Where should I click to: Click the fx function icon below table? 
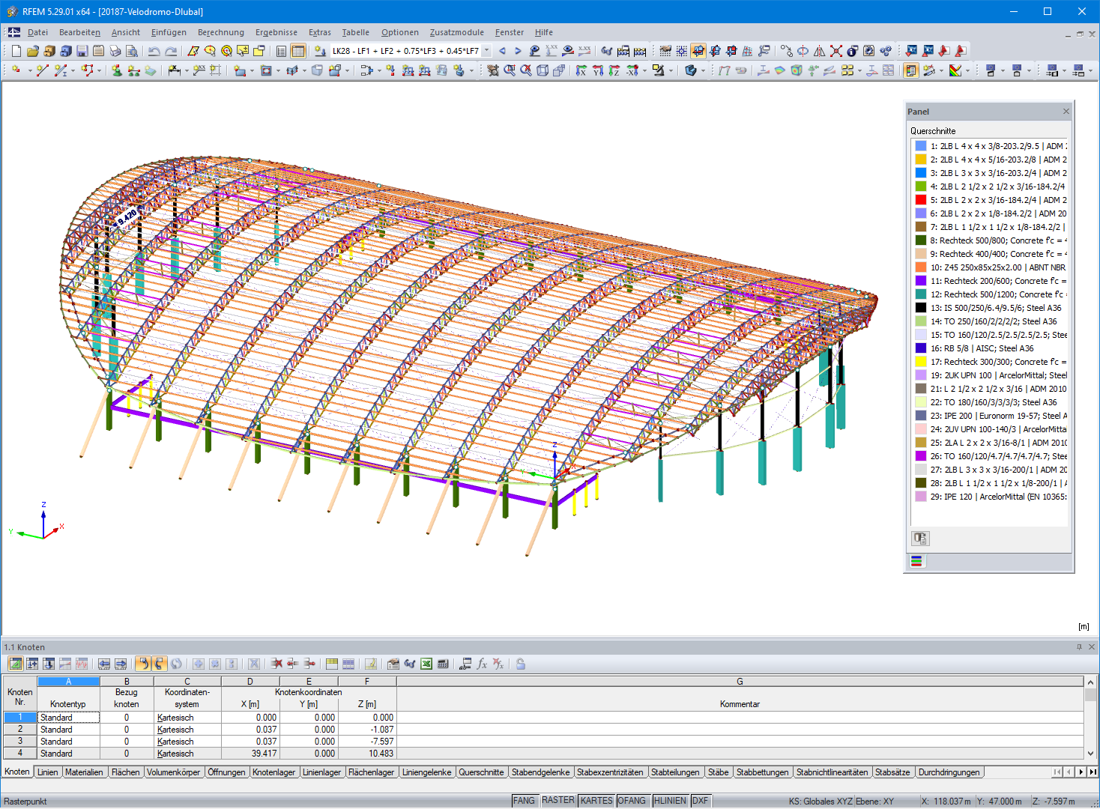tap(482, 664)
